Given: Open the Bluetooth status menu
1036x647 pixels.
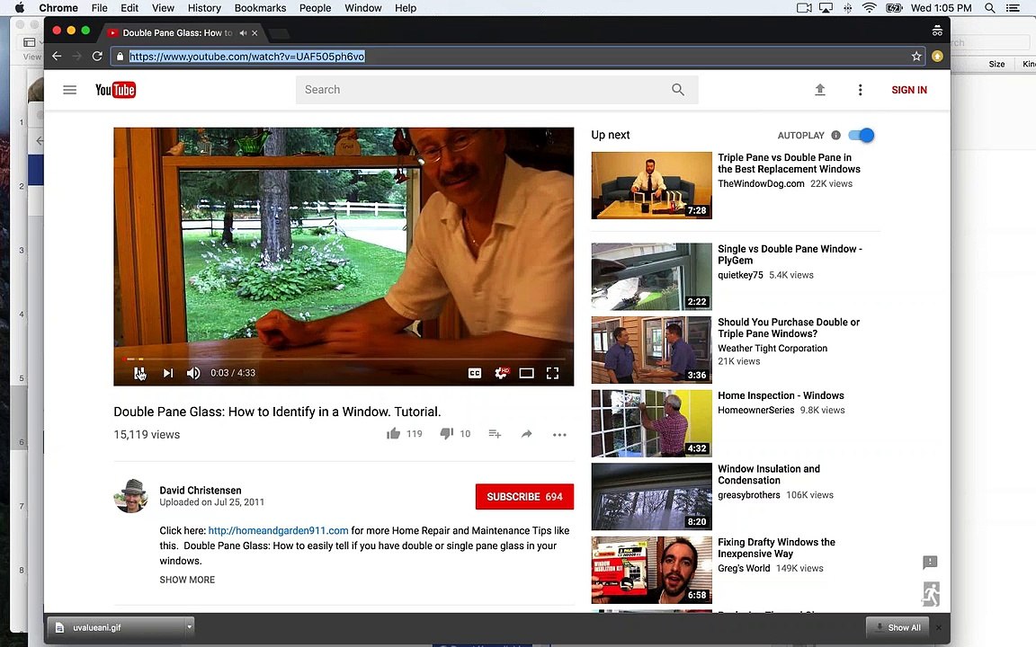Looking at the screenshot, I should pos(848,8).
